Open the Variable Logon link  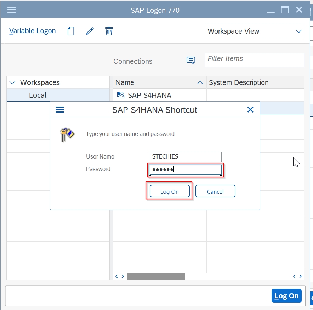(x=32, y=31)
